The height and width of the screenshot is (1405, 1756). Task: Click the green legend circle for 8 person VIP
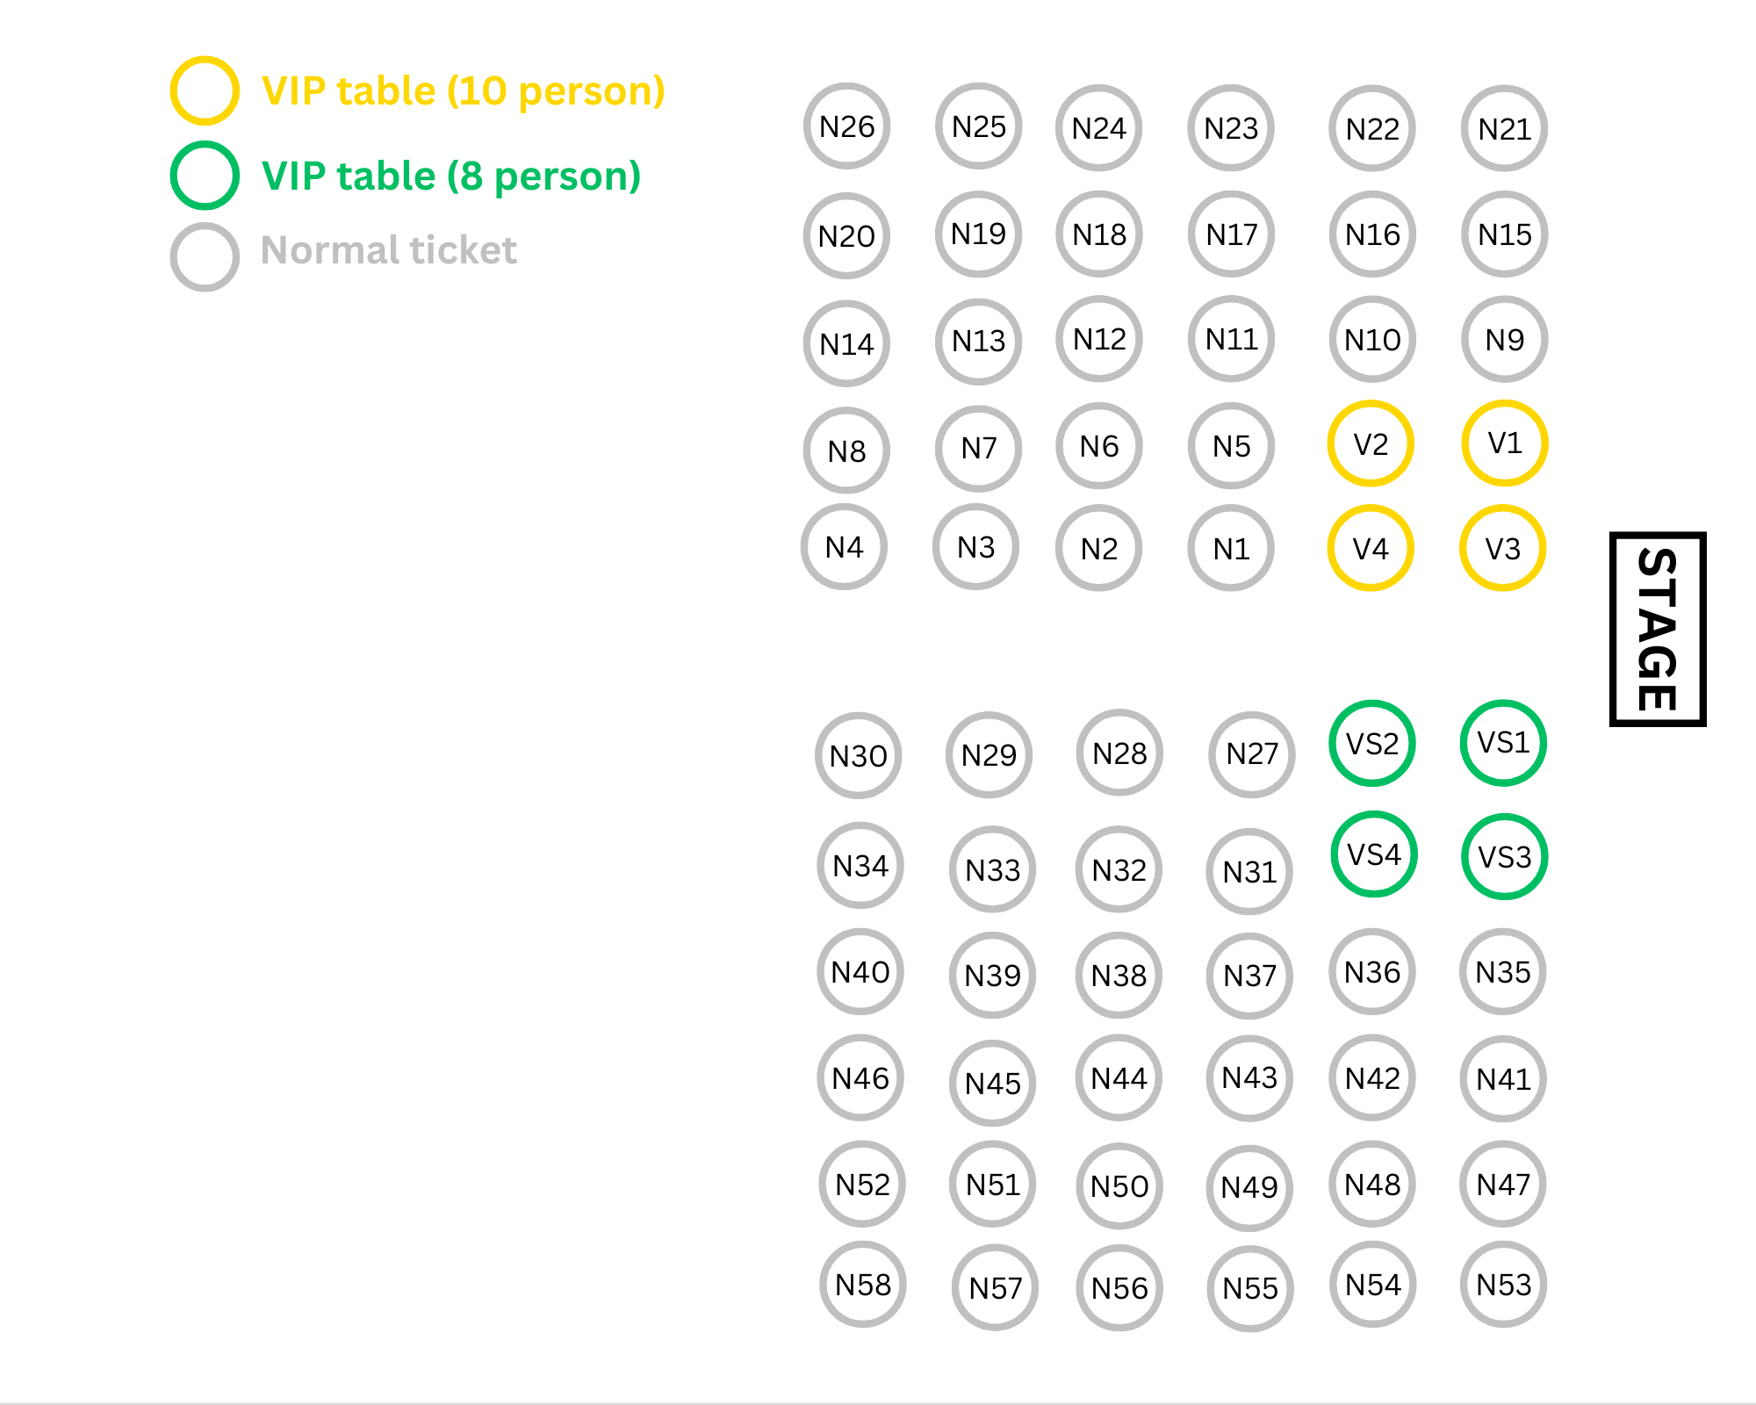tap(205, 176)
